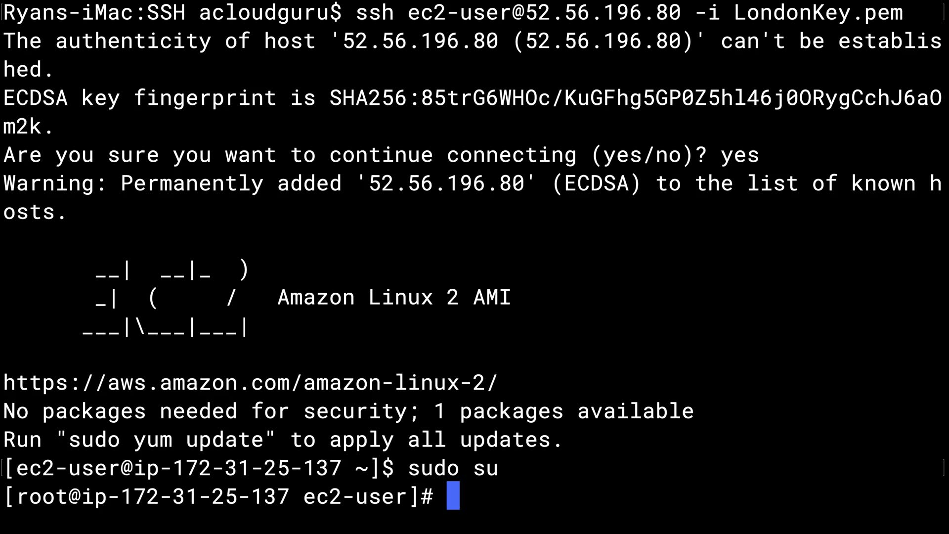
Task: Click the 'ECDSA key fingerprint is' text
Action: pos(159,98)
